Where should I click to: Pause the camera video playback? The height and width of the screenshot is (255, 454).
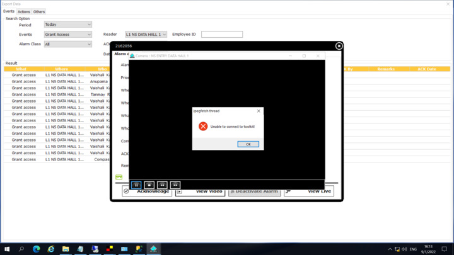click(136, 185)
